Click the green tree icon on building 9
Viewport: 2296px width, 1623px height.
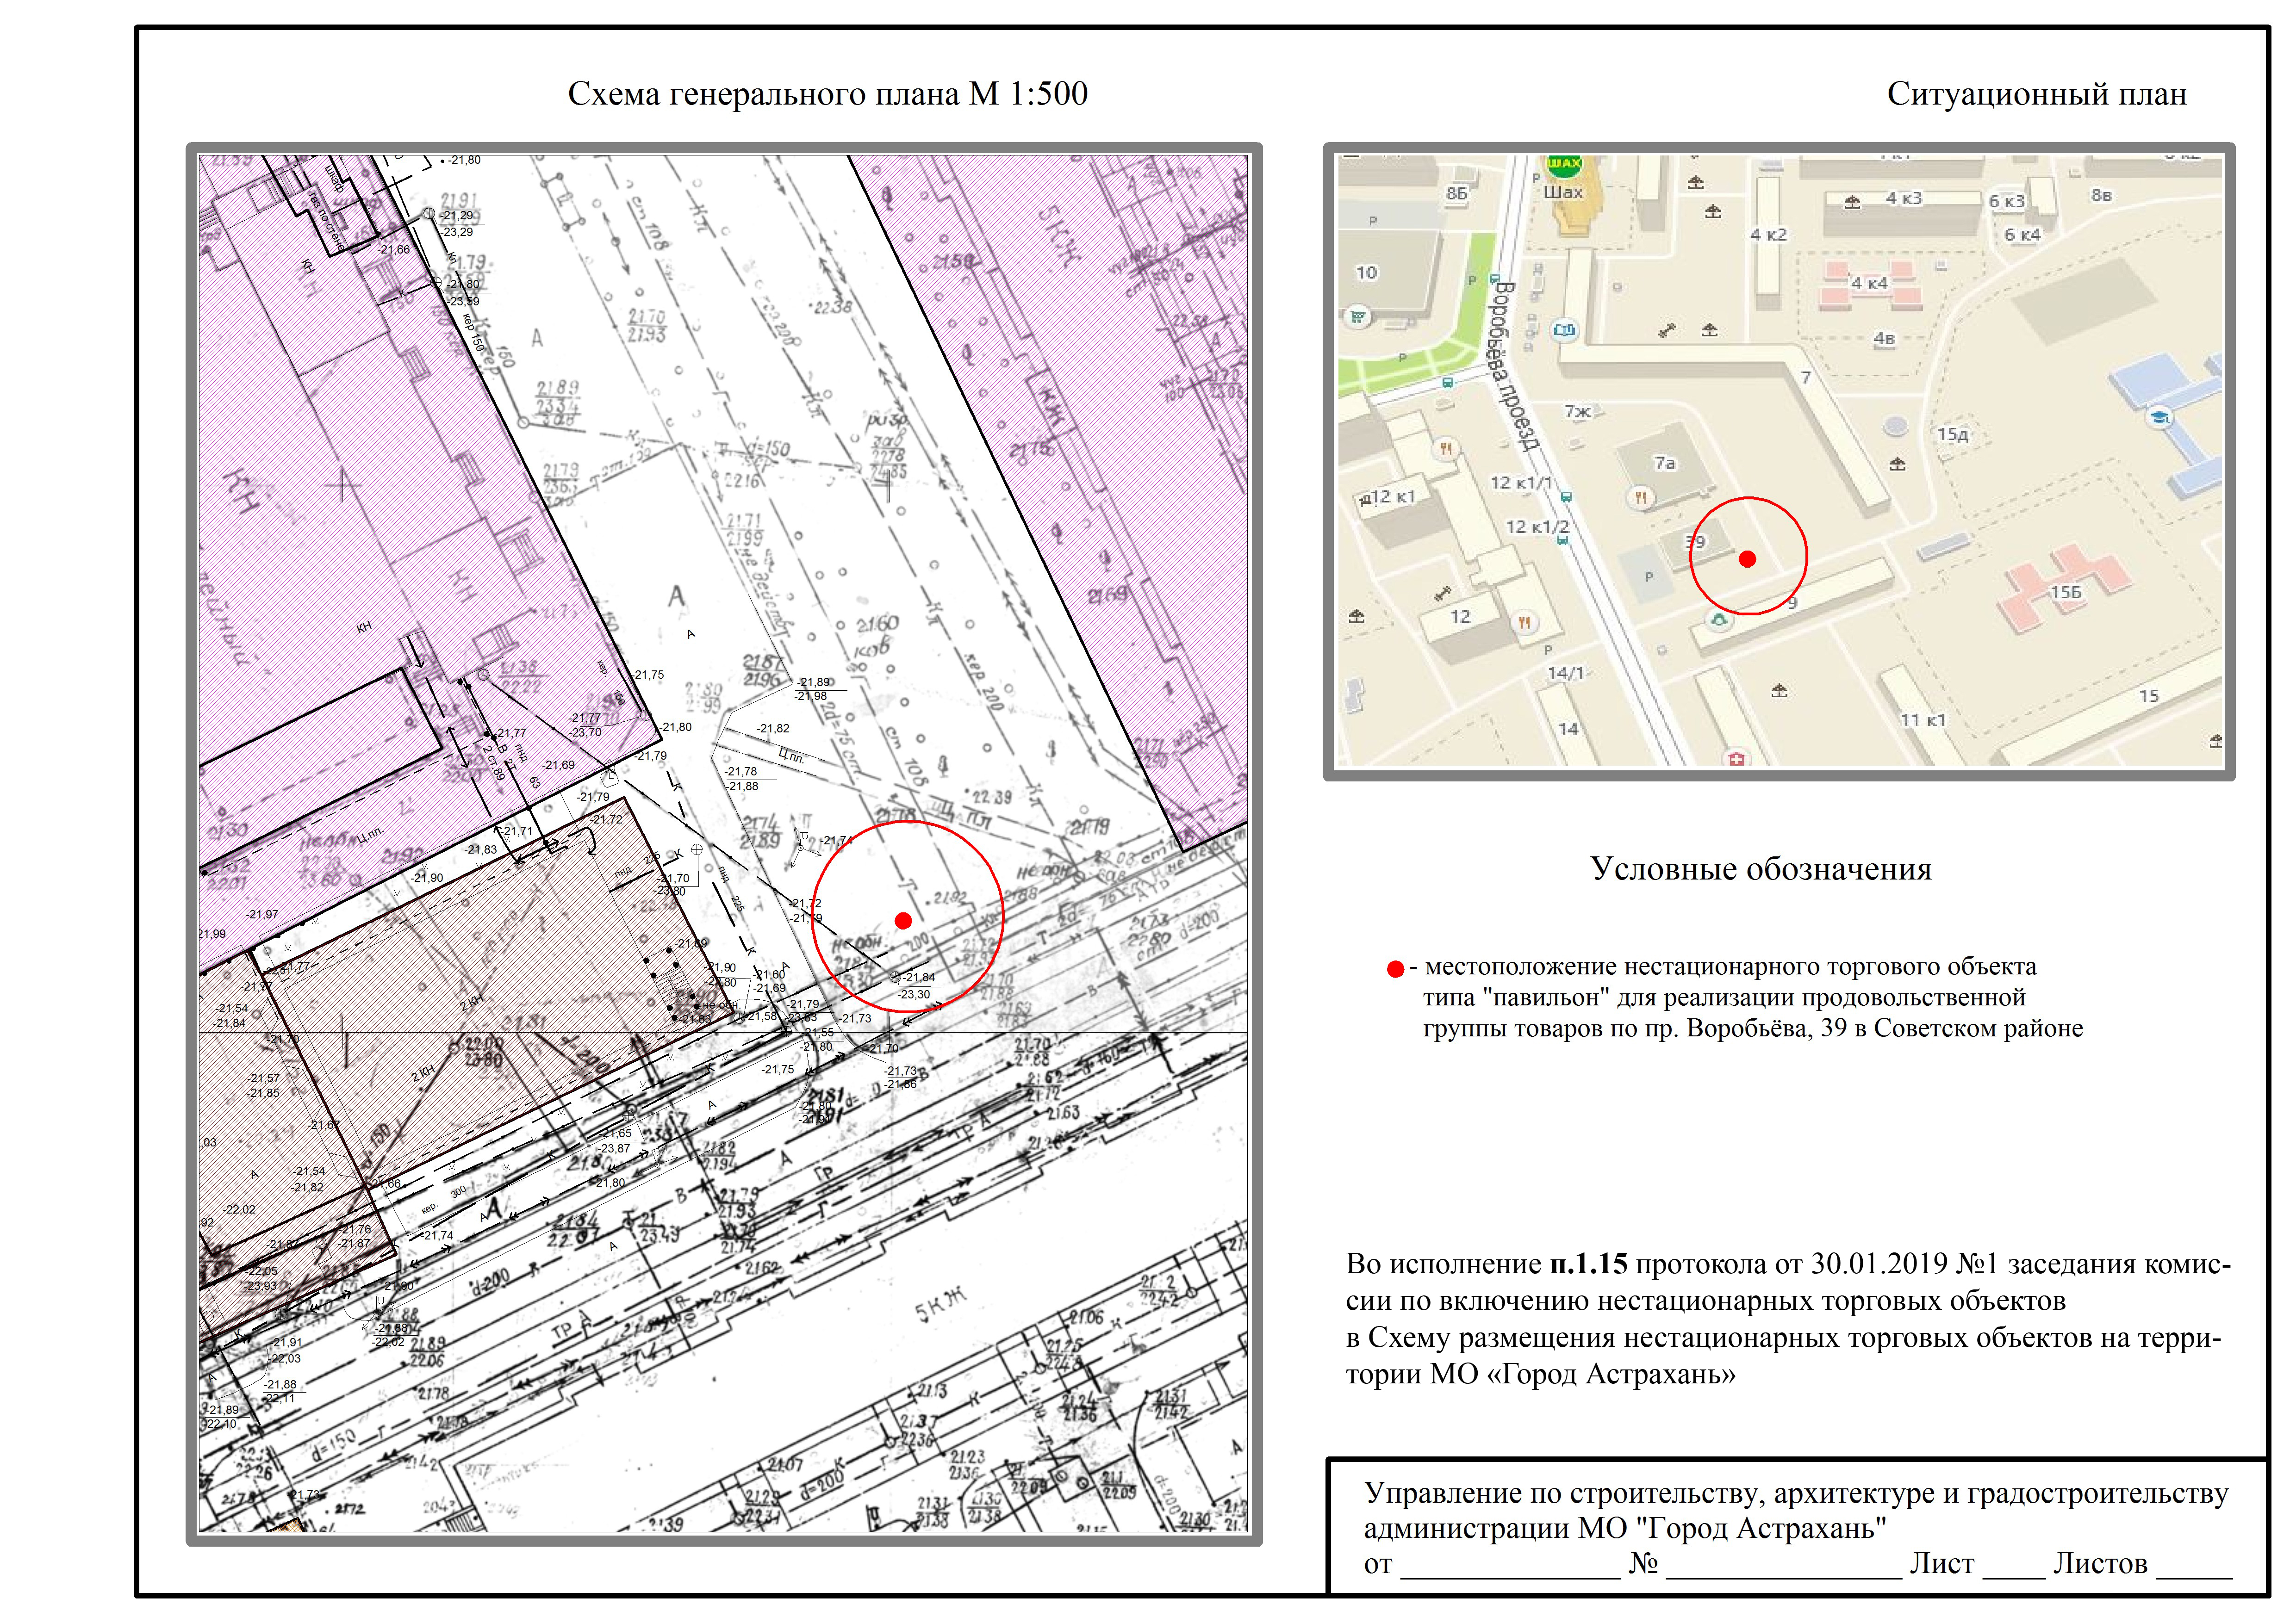point(1719,620)
